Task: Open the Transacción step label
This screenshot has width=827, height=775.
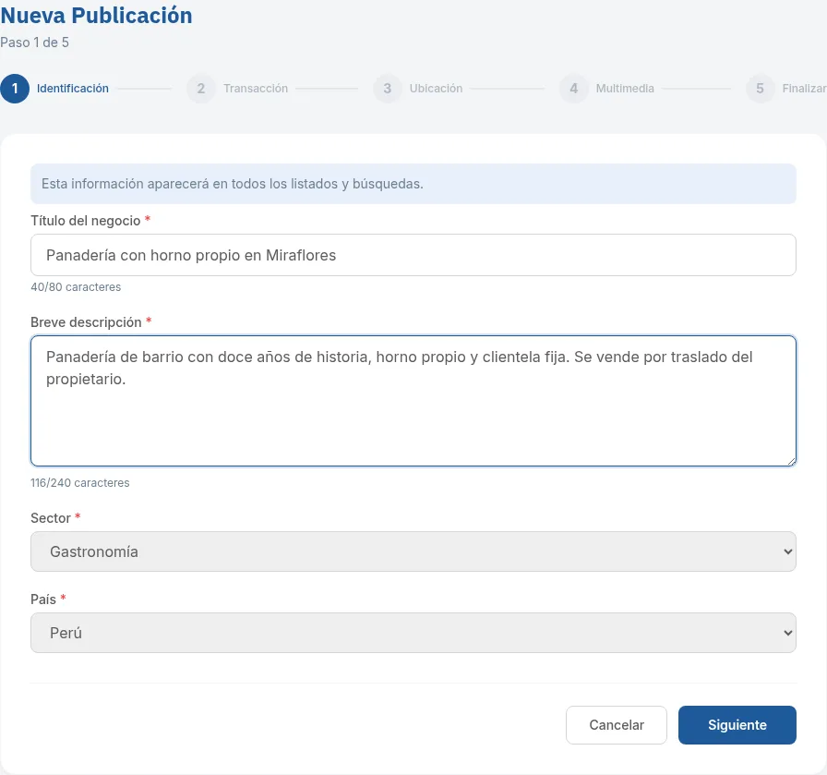Action: (256, 88)
